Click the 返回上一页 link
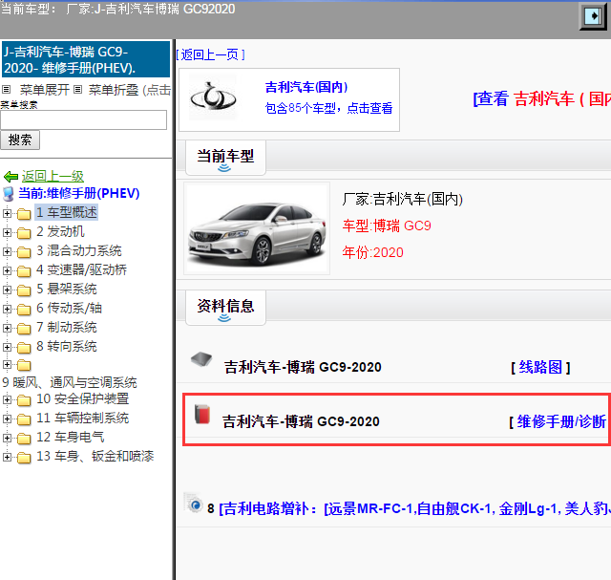The width and height of the screenshot is (611, 580). click(210, 55)
